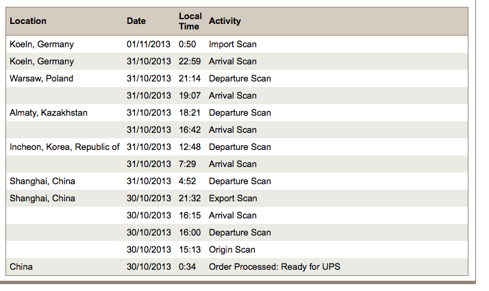Click the 01/11/2013 date cell
489x291 pixels.
(x=149, y=45)
